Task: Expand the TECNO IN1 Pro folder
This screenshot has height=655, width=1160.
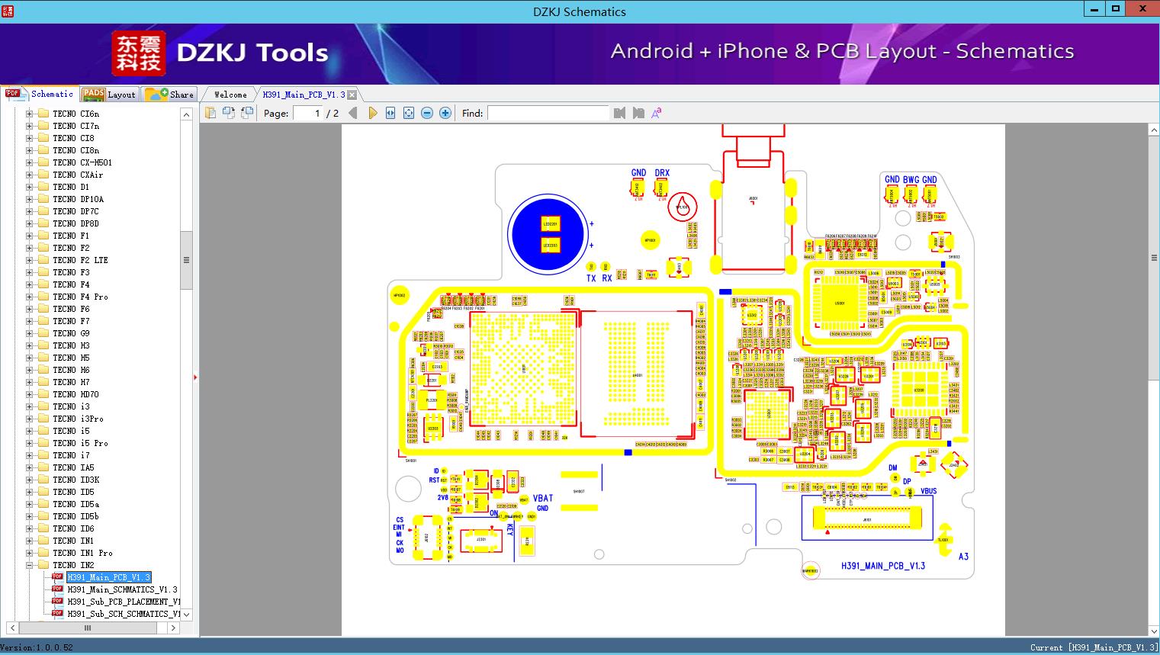Action: pos(29,553)
